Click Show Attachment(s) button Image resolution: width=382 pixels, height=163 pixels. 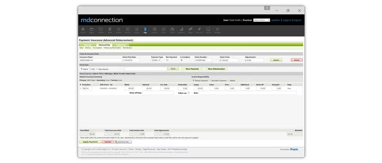point(216,69)
